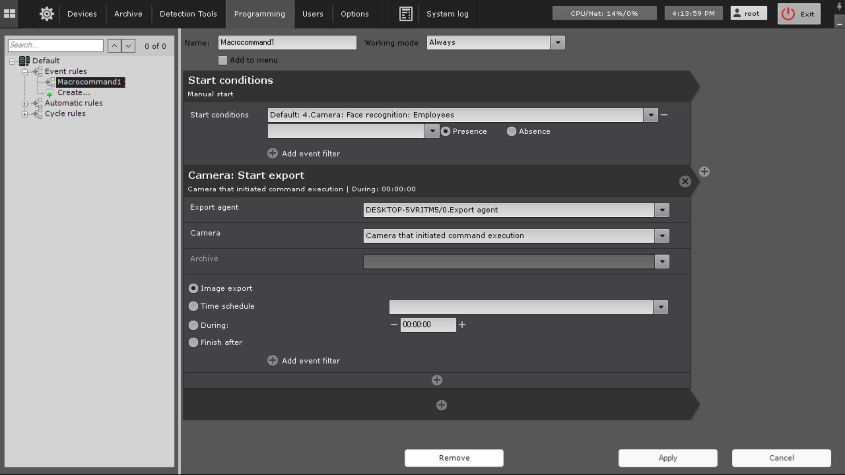
Task: Click the settings gear icon
Action: pos(47,14)
